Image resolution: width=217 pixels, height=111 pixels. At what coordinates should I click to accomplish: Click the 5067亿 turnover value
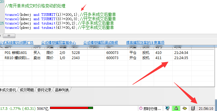point(43,108)
